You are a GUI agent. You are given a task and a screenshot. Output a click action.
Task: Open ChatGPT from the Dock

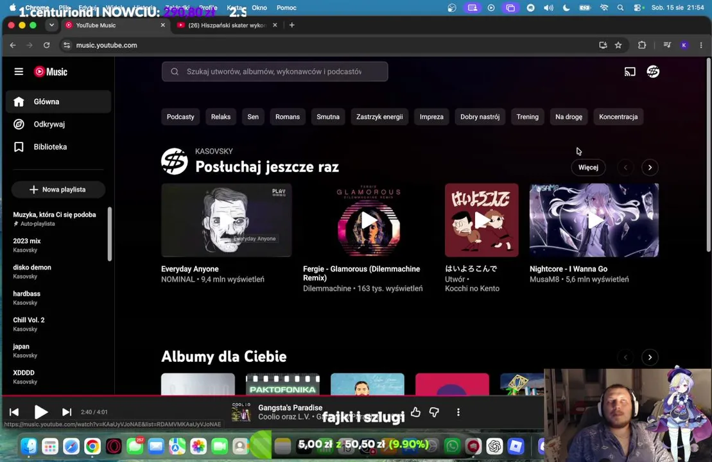coord(494,447)
